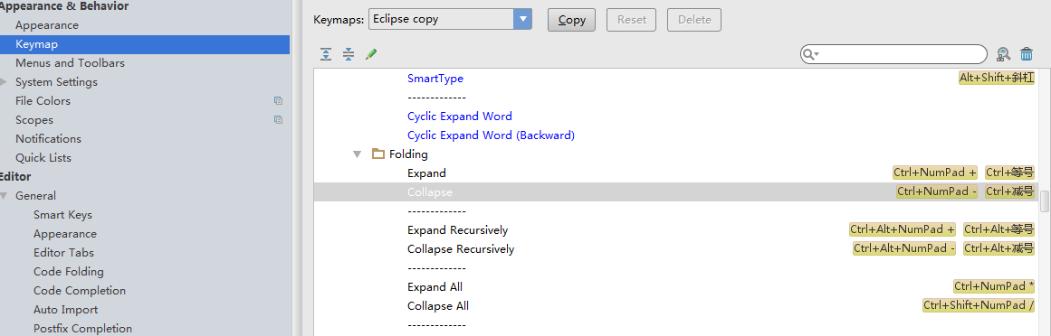
Task: Click the keymap list scrollbar thumb
Action: (1045, 201)
